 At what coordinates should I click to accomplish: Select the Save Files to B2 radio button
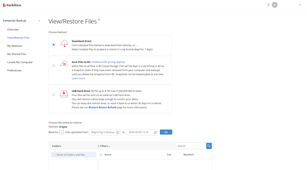click(54, 66)
